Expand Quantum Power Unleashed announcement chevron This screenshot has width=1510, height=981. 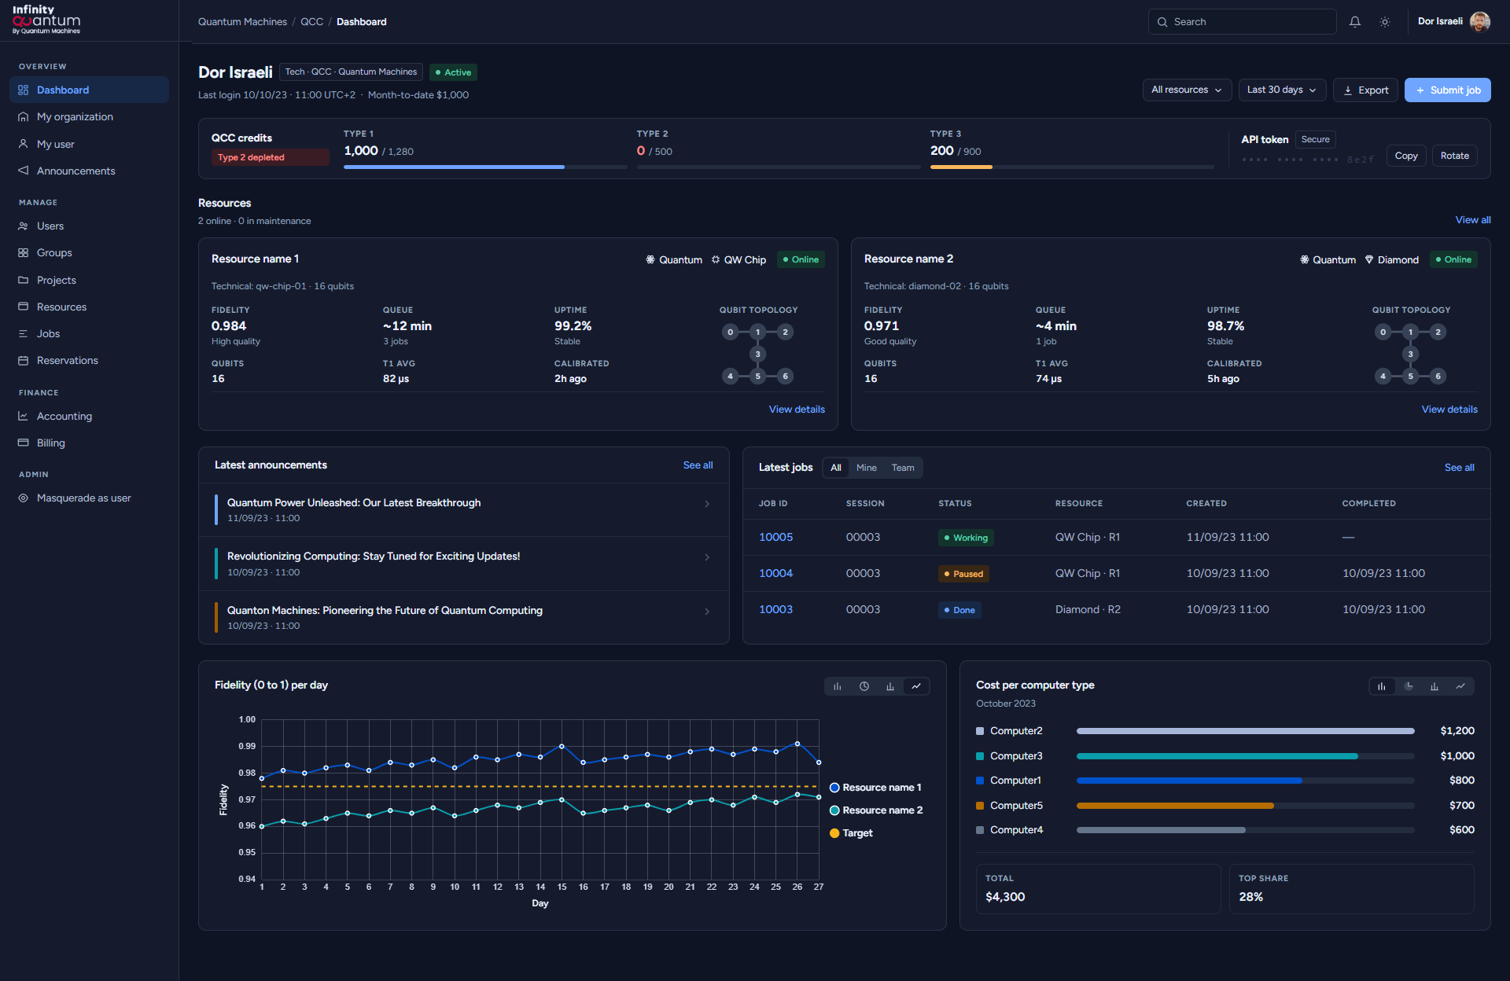pyautogui.click(x=707, y=504)
